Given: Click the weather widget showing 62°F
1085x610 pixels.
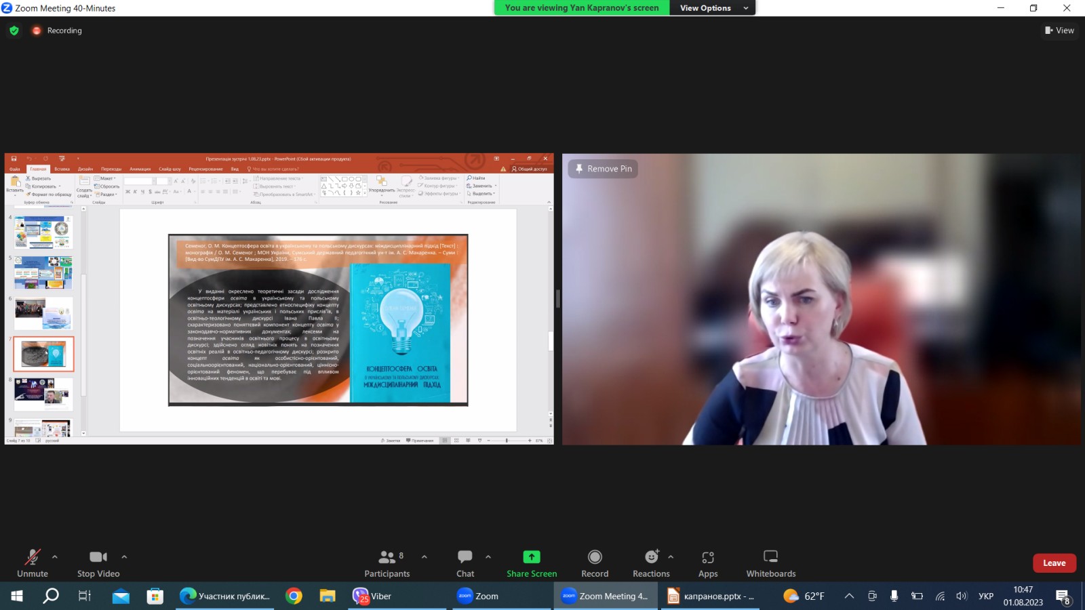Looking at the screenshot, I should pos(804,596).
